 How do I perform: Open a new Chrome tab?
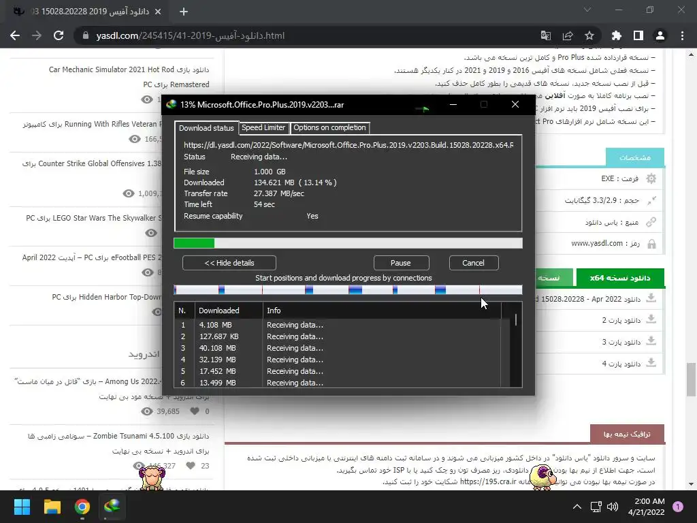(x=184, y=12)
